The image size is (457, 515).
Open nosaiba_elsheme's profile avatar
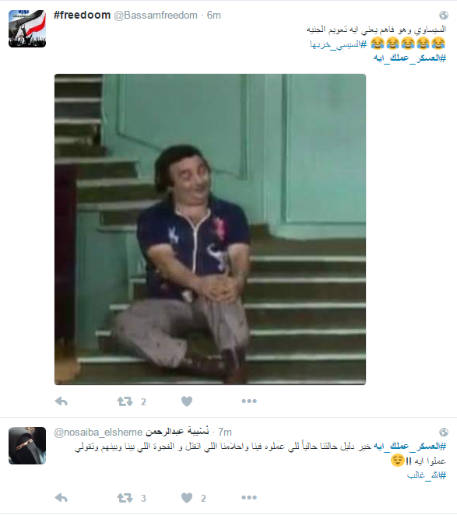point(27,445)
